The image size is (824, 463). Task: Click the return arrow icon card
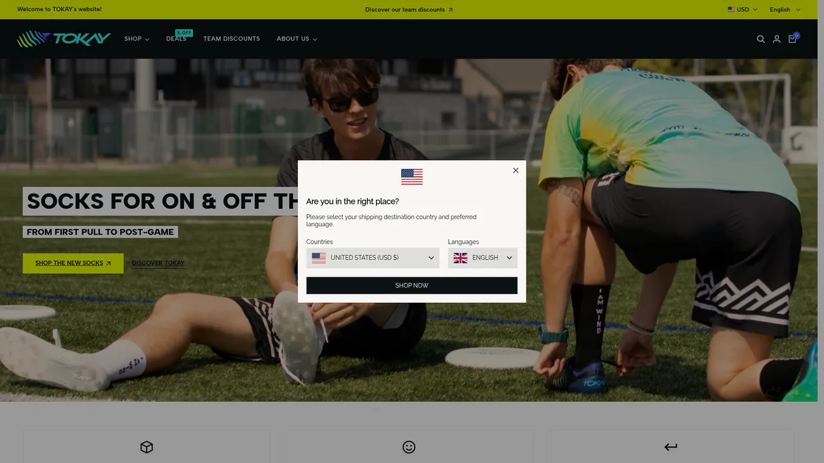(x=671, y=446)
